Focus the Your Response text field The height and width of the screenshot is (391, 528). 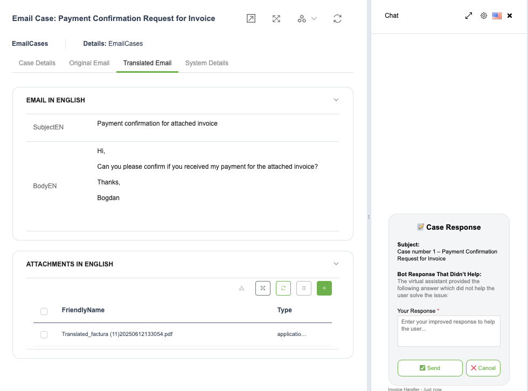(x=449, y=331)
